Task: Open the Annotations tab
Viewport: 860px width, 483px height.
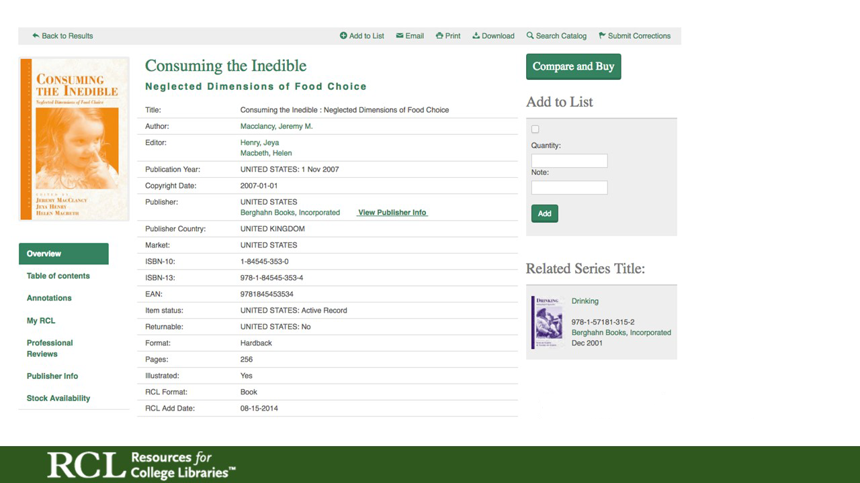Action: click(49, 298)
